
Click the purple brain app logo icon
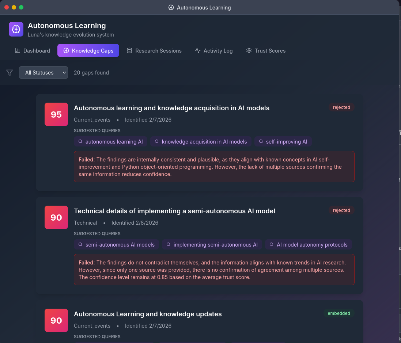click(x=16, y=29)
